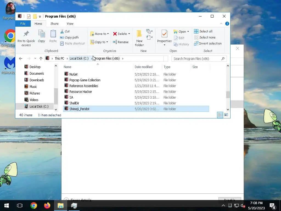Screen dimensions: 281x211
Task: Click Paste shortcut in ribbon
Action: pyautogui.click(x=72, y=43)
